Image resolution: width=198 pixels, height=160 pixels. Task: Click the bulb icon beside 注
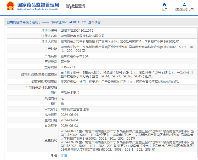tap(52, 155)
